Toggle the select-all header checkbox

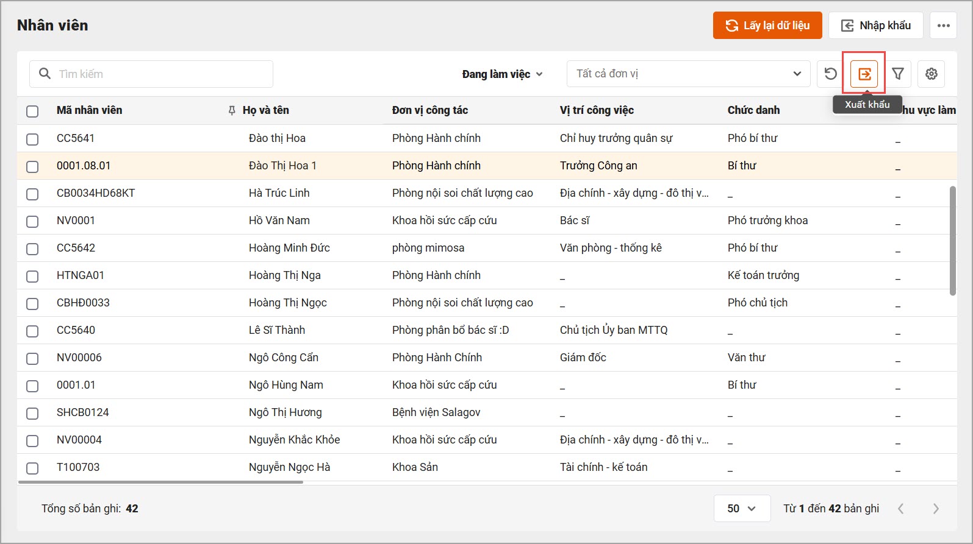[x=32, y=111]
